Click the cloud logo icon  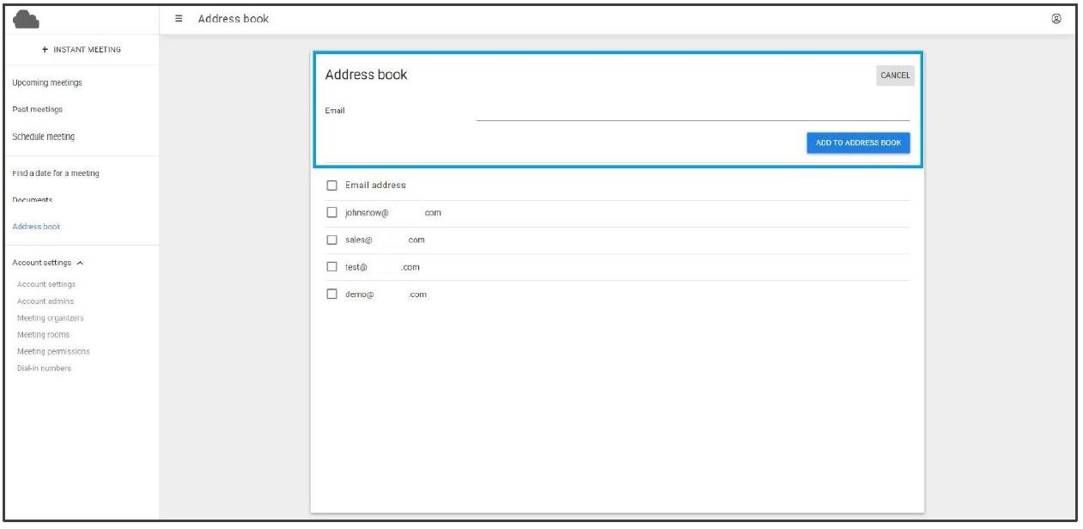click(28, 19)
